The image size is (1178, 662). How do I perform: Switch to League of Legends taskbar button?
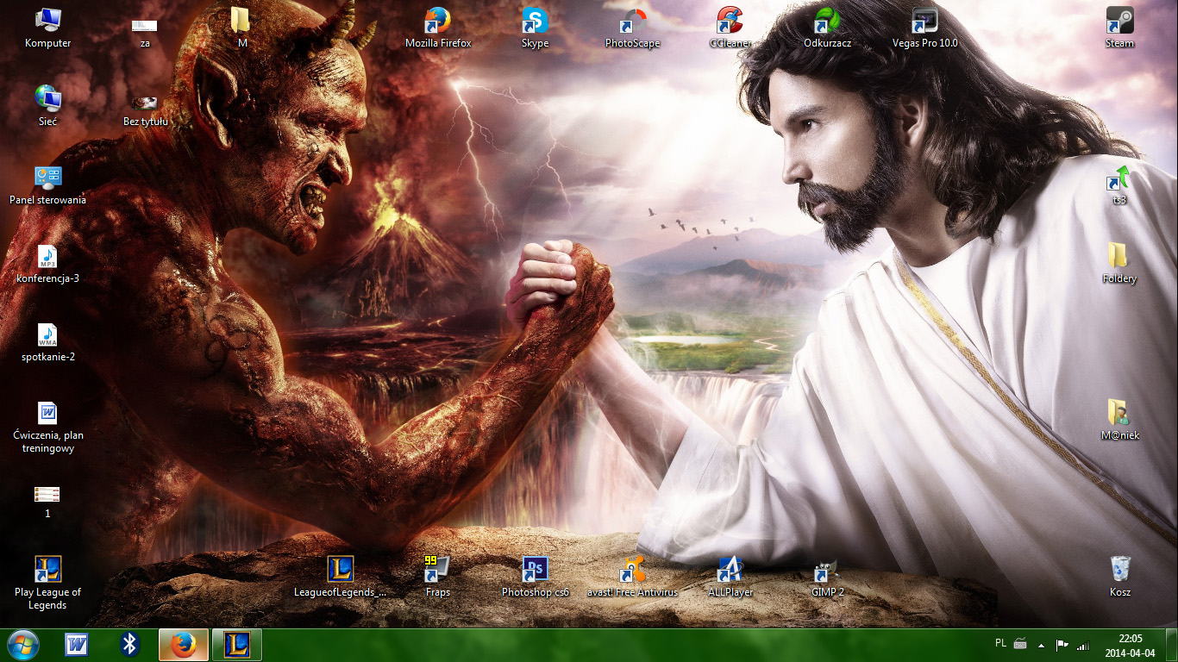click(x=237, y=645)
